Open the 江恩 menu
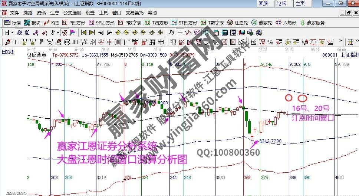This screenshot has width=359, height=196. pyautogui.click(x=54, y=13)
